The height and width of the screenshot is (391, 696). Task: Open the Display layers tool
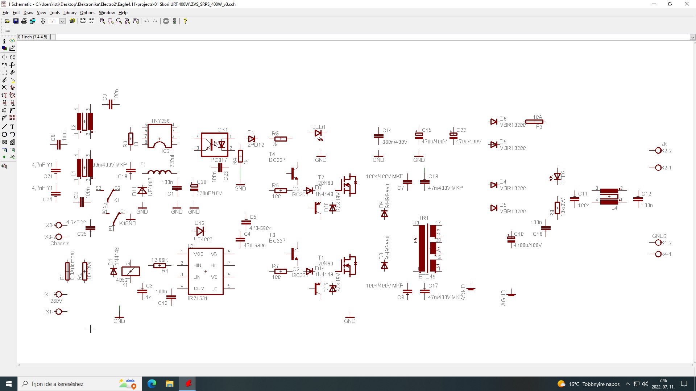(4, 48)
